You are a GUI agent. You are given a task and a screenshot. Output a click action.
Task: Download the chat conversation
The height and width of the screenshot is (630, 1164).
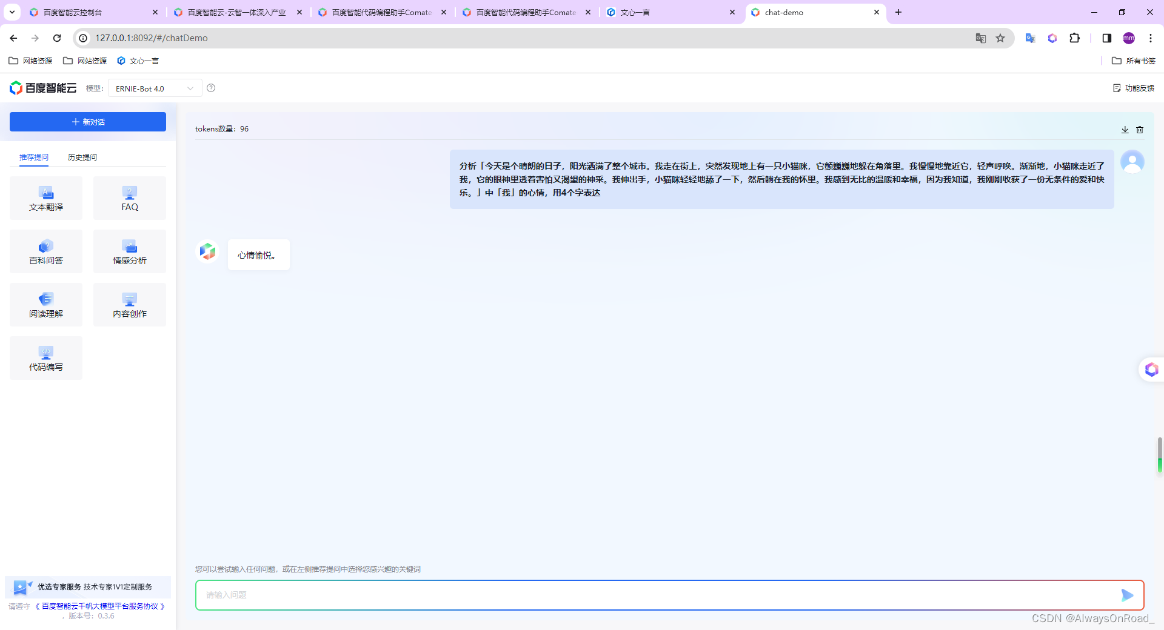[1125, 130]
